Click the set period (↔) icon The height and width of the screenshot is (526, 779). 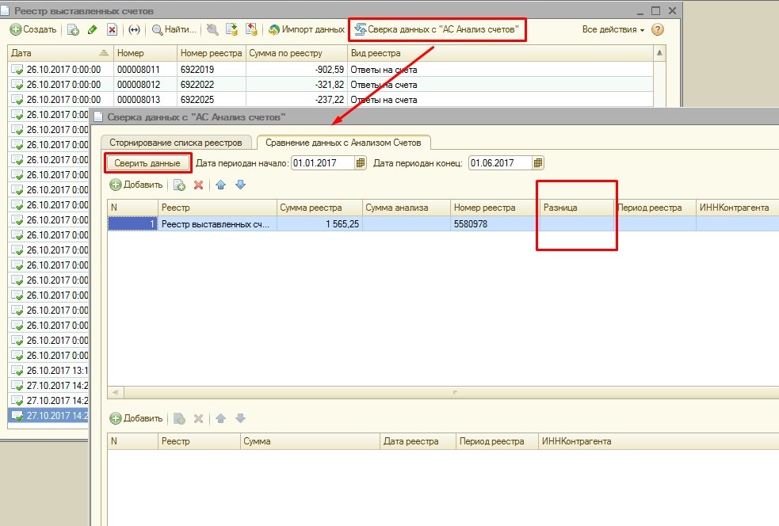[134, 29]
